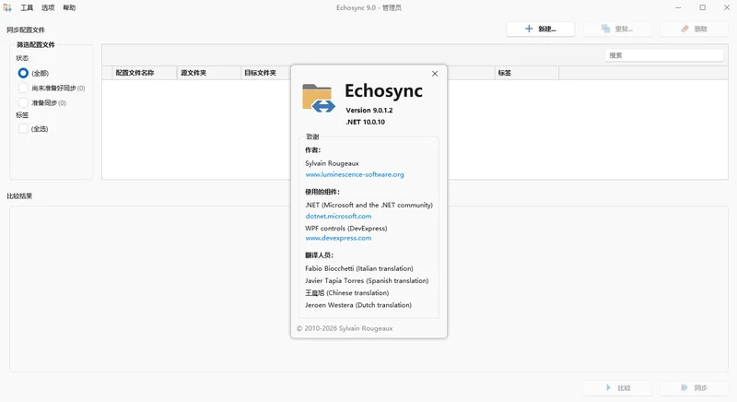Close the Echosync main window
Viewport: 737px width, 402px height.
(727, 7)
